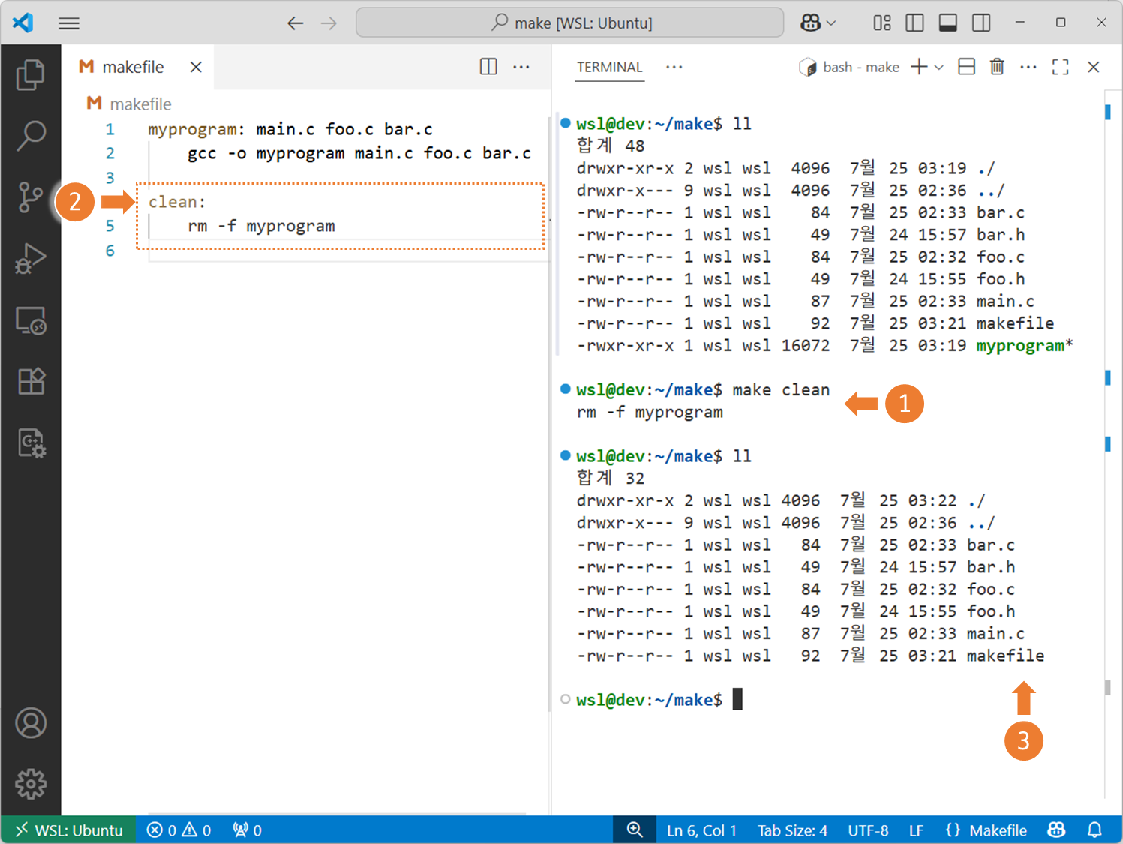
Task: Open the Explorer view in activity bar
Action: click(31, 74)
